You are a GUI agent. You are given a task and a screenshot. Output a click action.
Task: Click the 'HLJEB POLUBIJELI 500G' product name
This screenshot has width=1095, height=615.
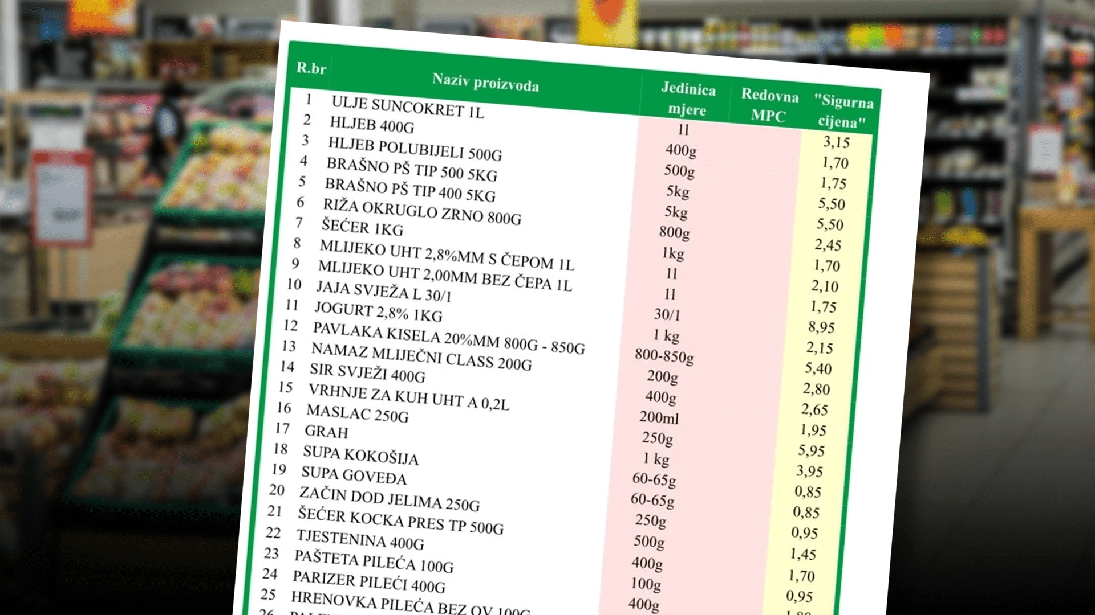pos(415,149)
